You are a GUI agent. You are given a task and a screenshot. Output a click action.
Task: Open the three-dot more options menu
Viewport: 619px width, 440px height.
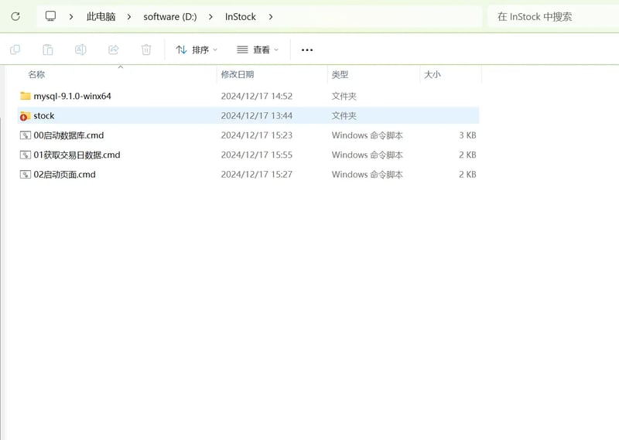307,49
